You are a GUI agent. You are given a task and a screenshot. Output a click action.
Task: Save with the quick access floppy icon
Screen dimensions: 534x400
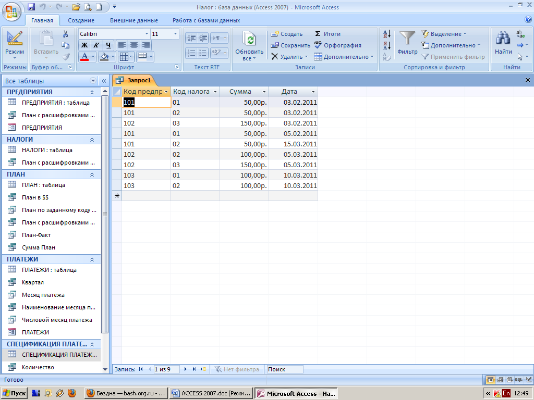(x=31, y=6)
